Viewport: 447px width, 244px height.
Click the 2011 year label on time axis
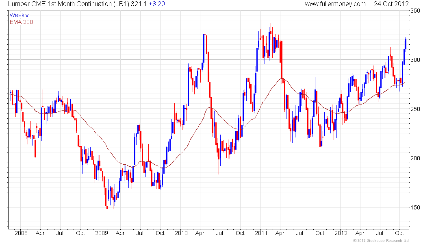(x=261, y=233)
